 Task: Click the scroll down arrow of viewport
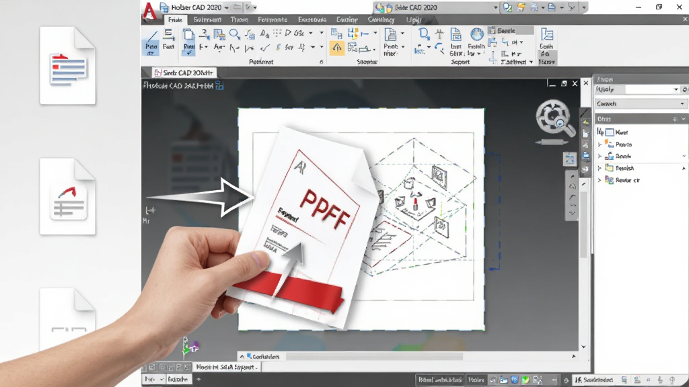point(583,347)
